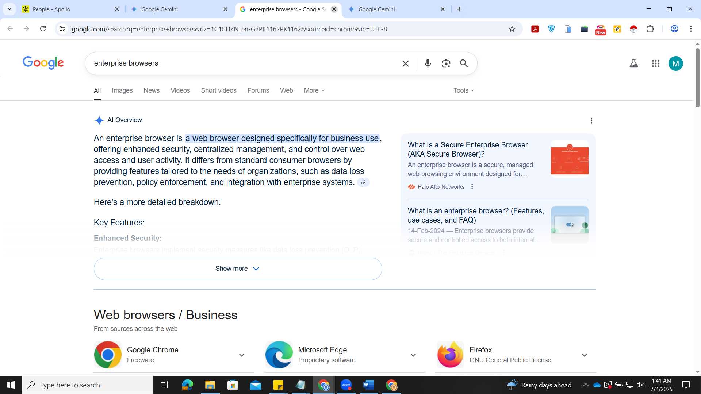Open the More search filters dropdown
Viewport: 701px width, 394px height.
click(314, 90)
